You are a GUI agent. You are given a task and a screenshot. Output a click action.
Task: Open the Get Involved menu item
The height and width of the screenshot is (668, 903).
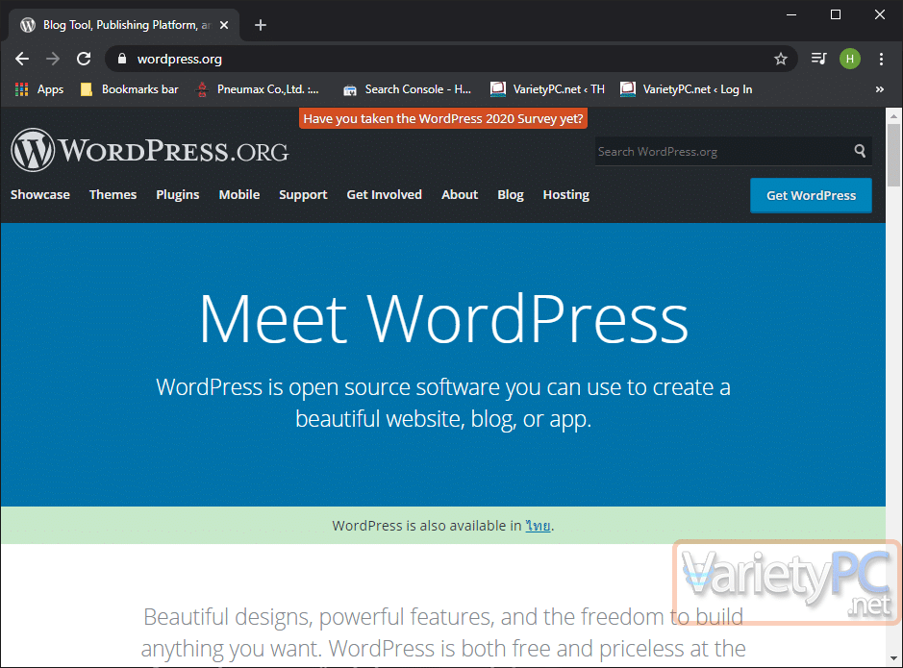point(384,194)
